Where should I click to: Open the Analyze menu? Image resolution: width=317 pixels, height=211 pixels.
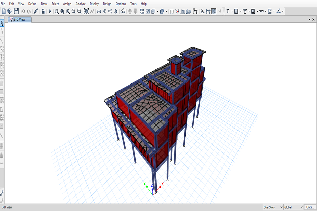(81, 4)
